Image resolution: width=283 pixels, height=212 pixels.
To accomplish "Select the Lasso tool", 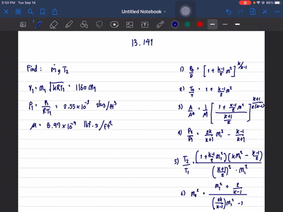I will (99, 25).
